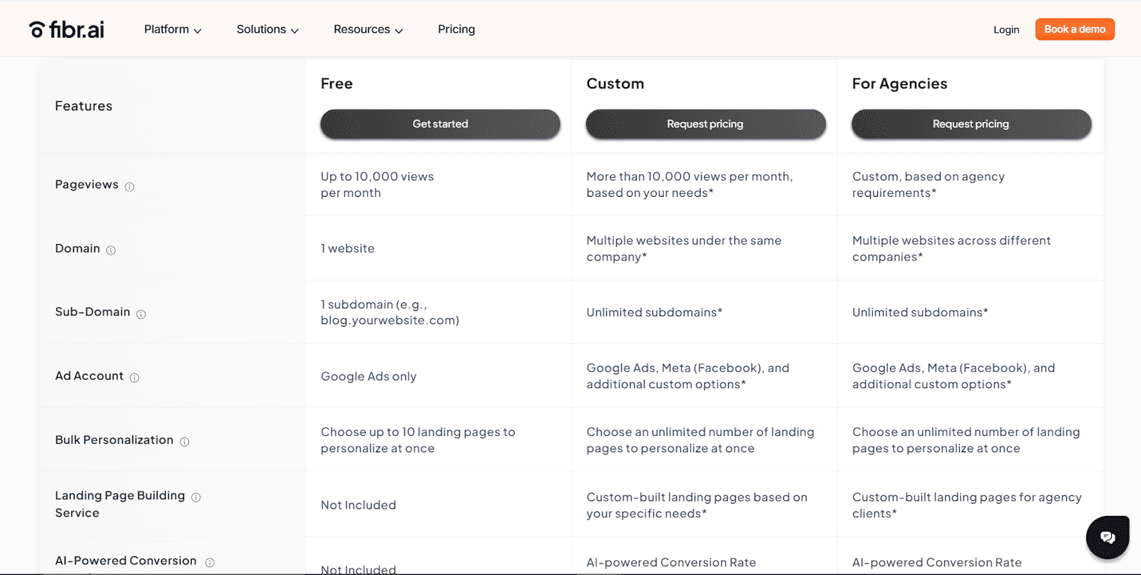Expand the Resources dropdown menu
This screenshot has width=1141, height=575.
click(368, 29)
